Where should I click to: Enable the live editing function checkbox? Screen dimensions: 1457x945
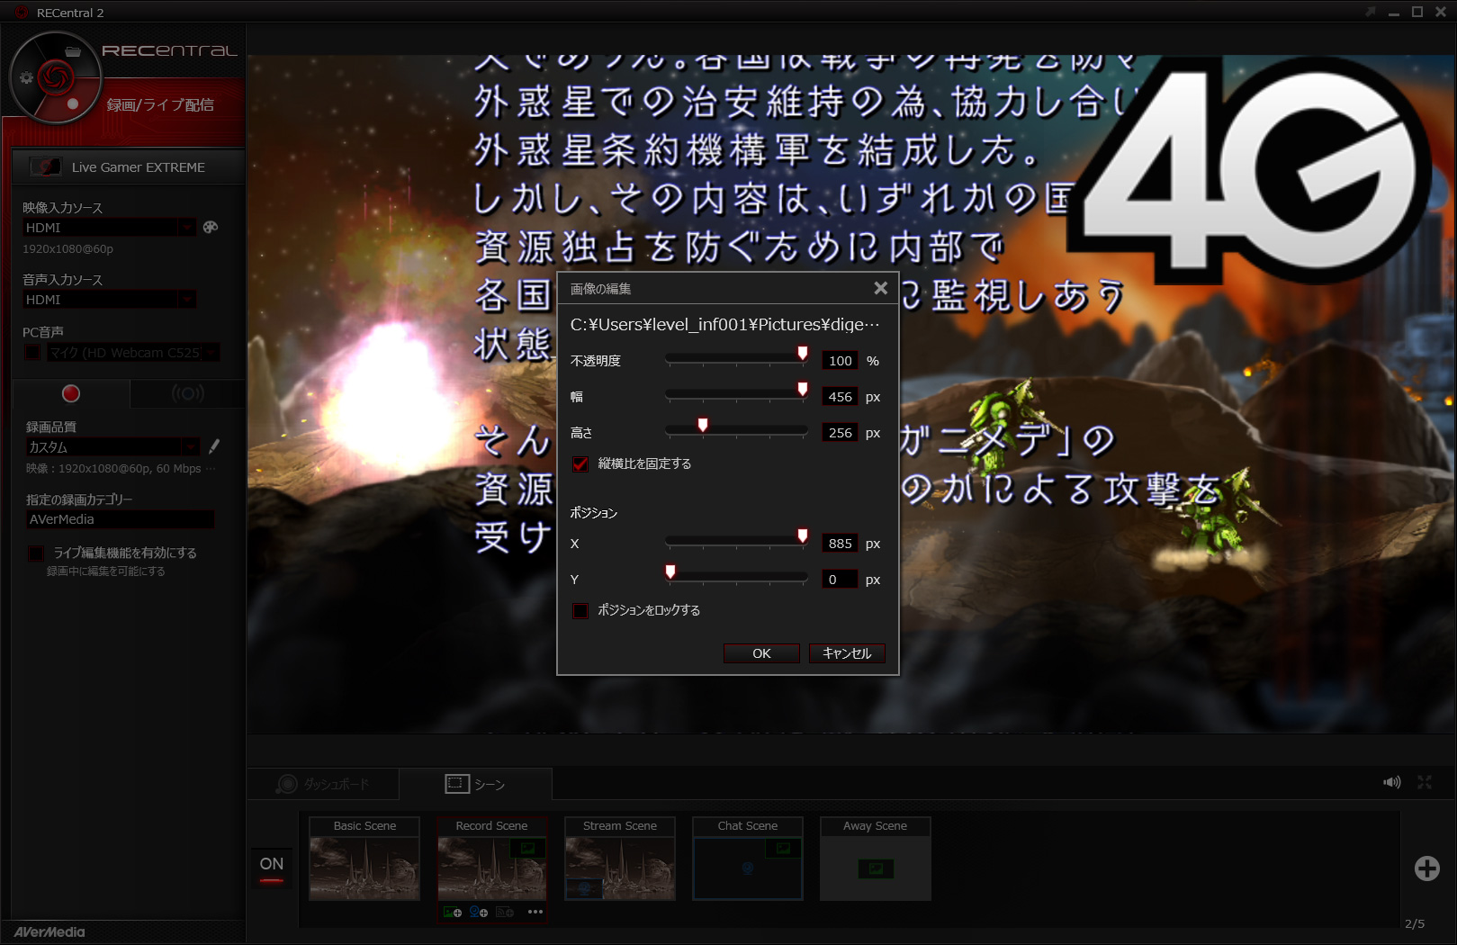(x=36, y=553)
